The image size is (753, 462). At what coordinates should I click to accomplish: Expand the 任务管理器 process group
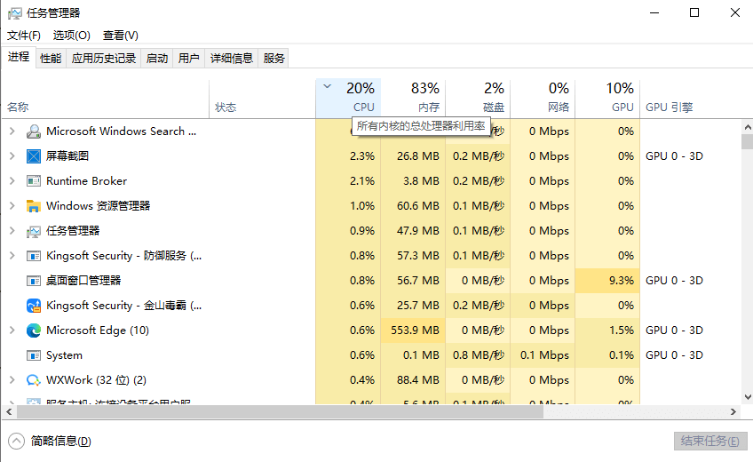[x=12, y=230]
